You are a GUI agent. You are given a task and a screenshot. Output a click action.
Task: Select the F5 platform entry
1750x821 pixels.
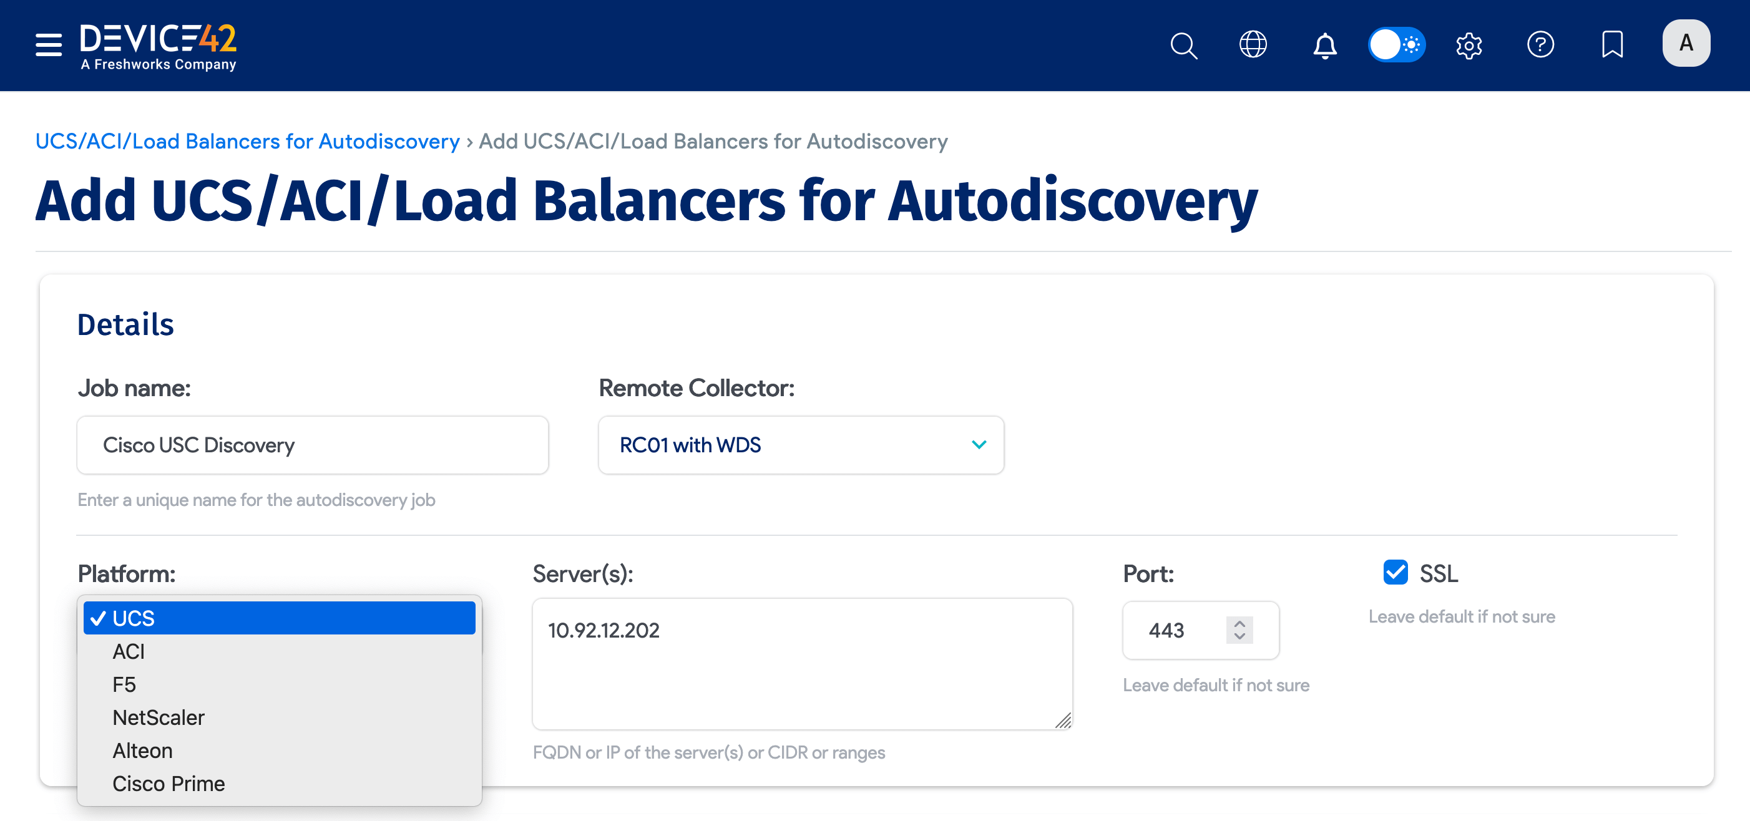(x=124, y=684)
